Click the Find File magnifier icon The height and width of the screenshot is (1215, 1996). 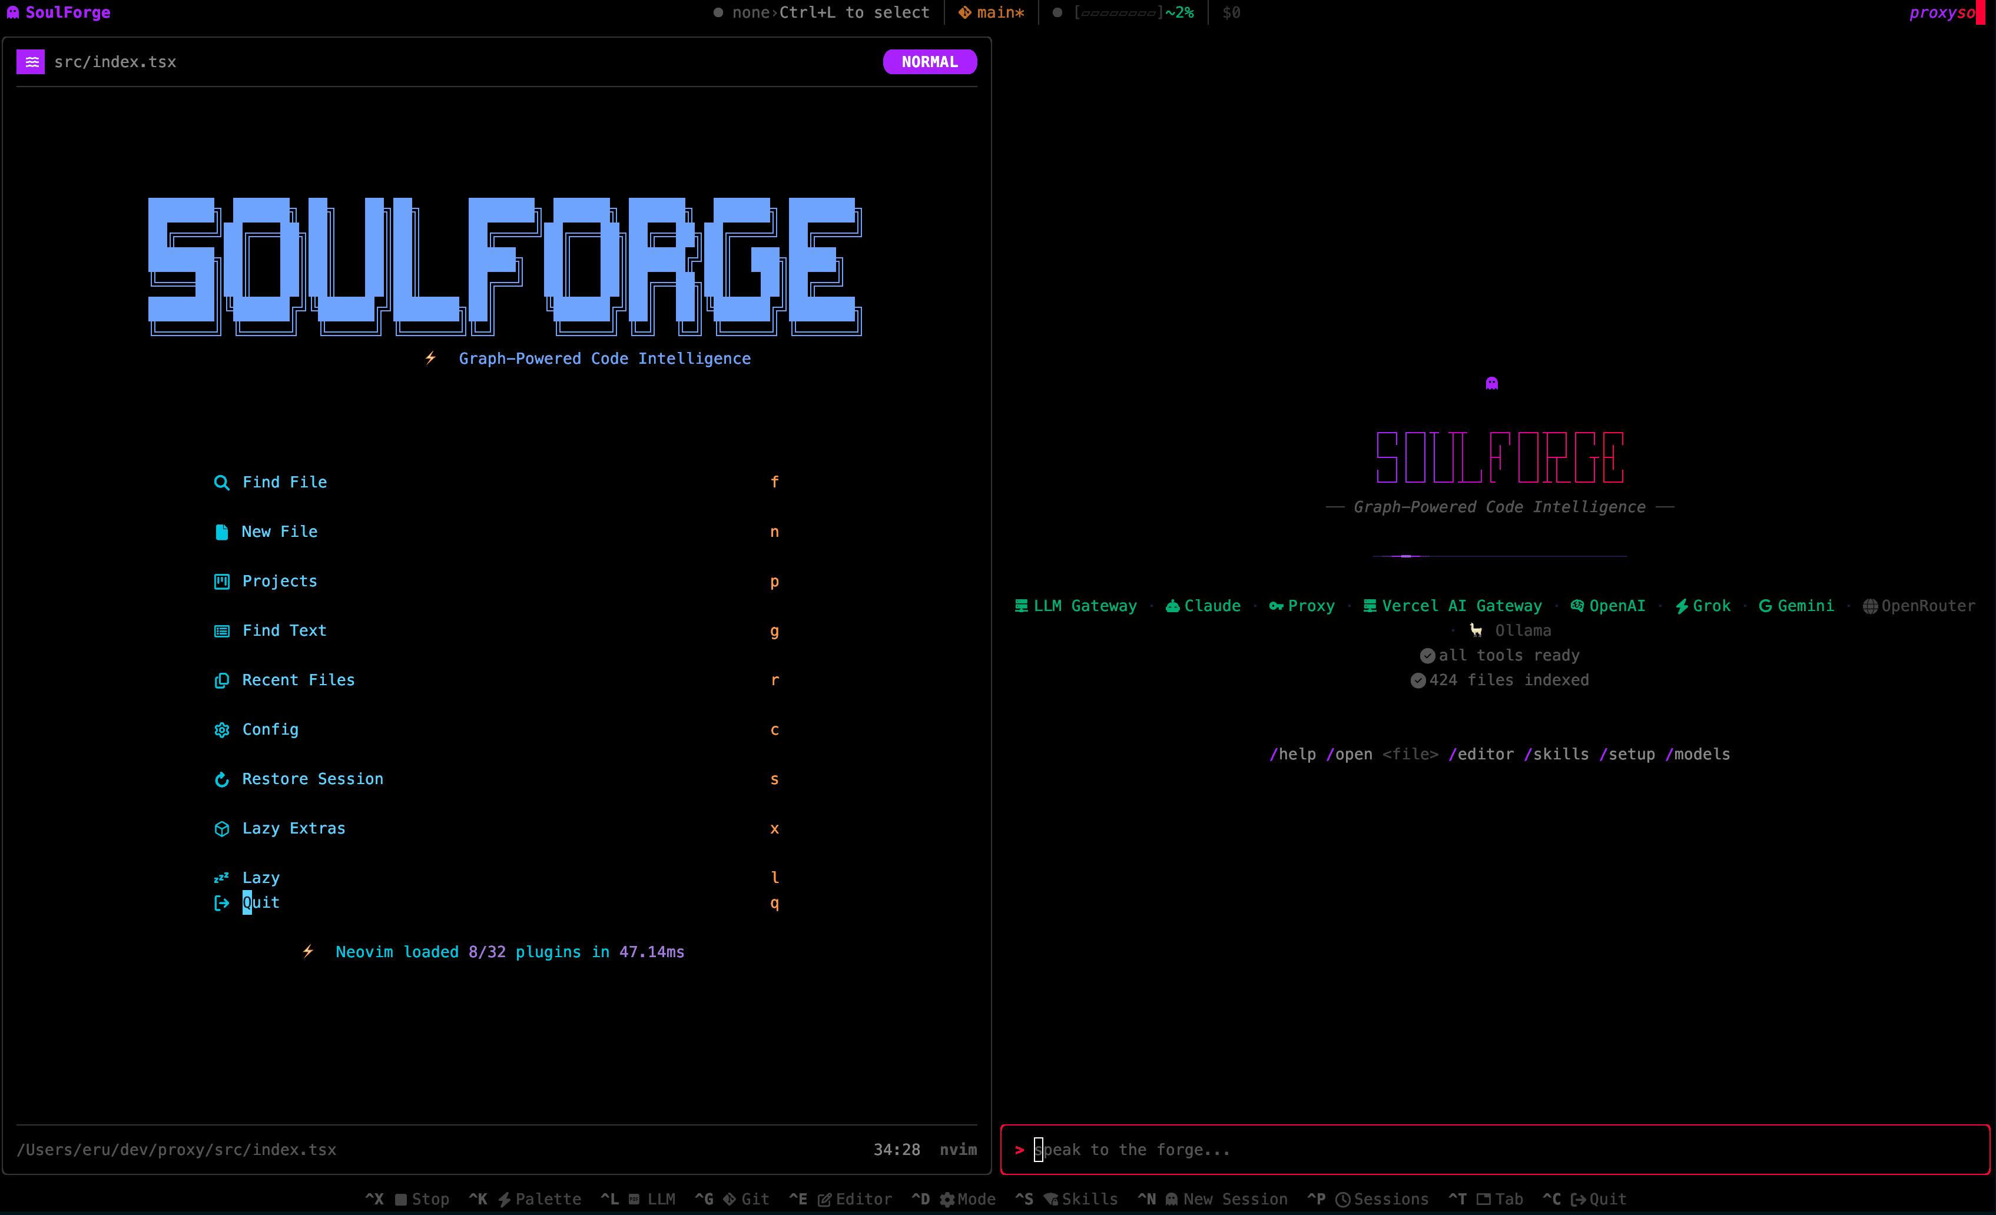click(x=221, y=481)
